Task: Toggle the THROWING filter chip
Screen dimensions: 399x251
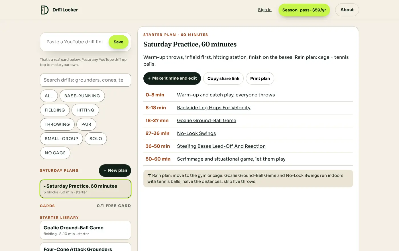Action: tap(57, 124)
